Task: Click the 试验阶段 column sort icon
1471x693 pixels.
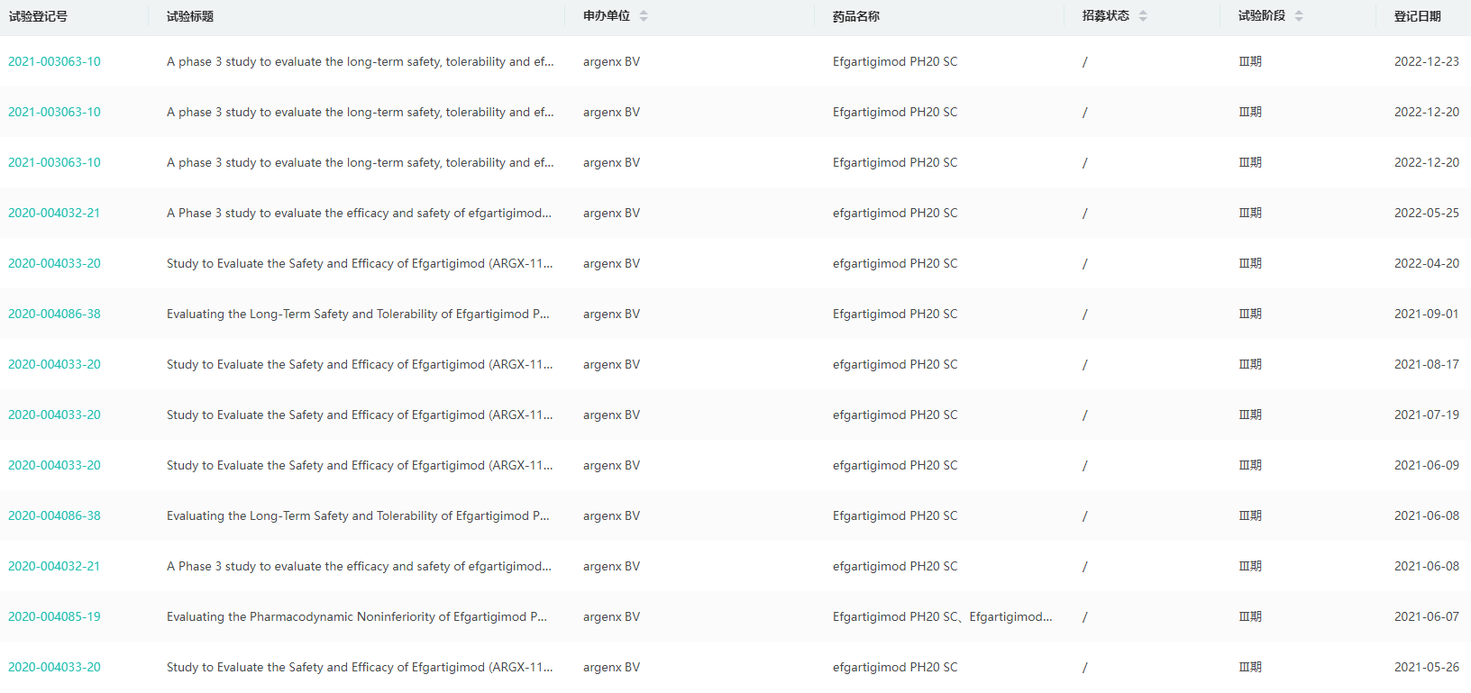Action: pyautogui.click(x=1299, y=16)
